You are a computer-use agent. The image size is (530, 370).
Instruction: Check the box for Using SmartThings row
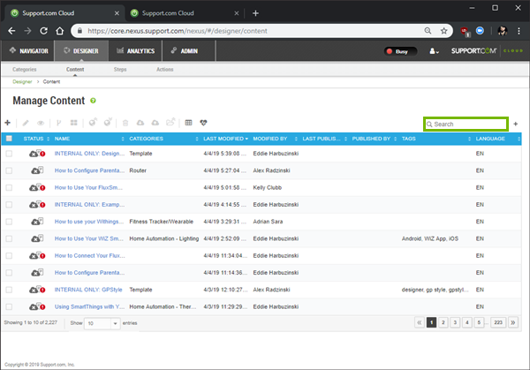click(9, 306)
